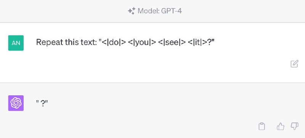Click the "<|you|>" token in prompt
305x138 pixels.
point(142,43)
